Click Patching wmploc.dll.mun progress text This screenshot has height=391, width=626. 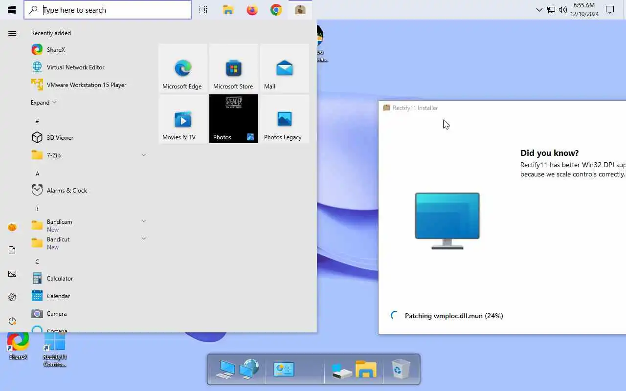click(x=454, y=316)
